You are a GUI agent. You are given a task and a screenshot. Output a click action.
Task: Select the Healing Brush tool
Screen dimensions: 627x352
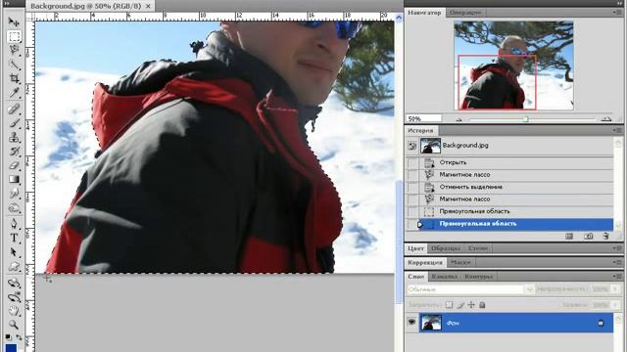14,109
